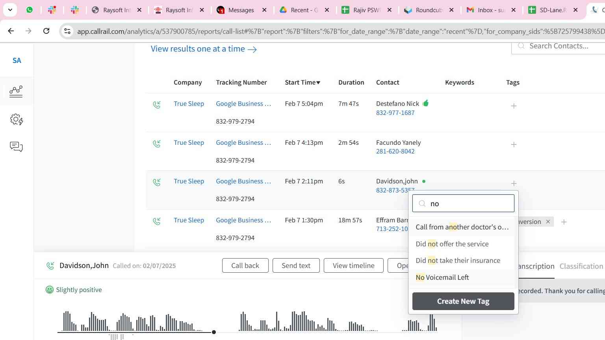Viewport: 605px width, 340px height.
Task: Click the tag search field containing 'no'
Action: coord(463,203)
